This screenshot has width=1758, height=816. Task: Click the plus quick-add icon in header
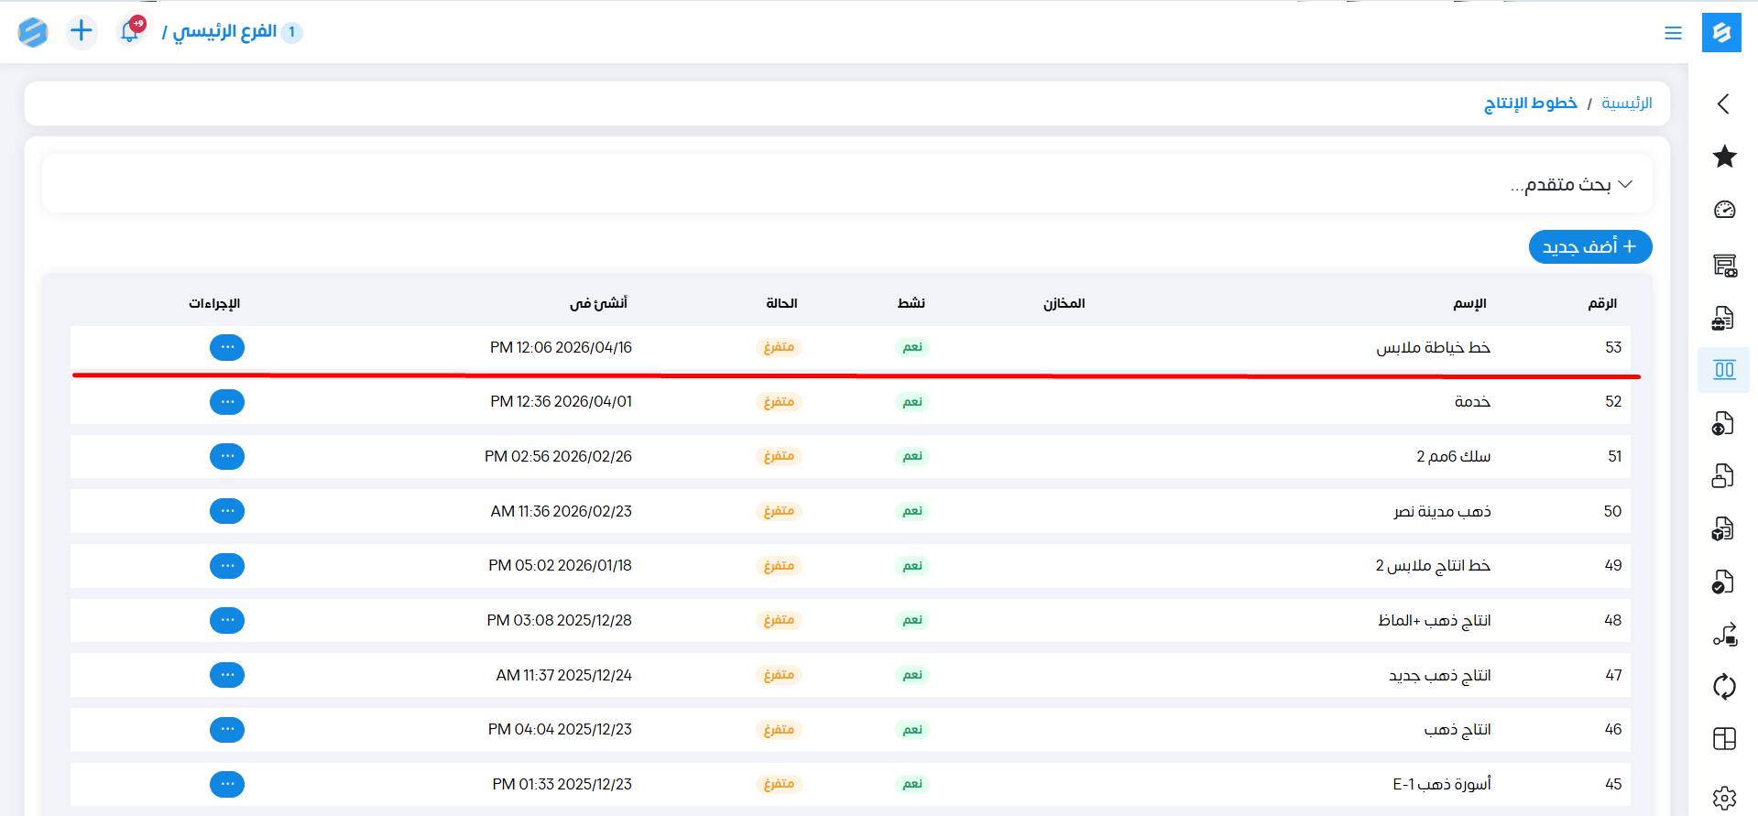click(x=82, y=31)
